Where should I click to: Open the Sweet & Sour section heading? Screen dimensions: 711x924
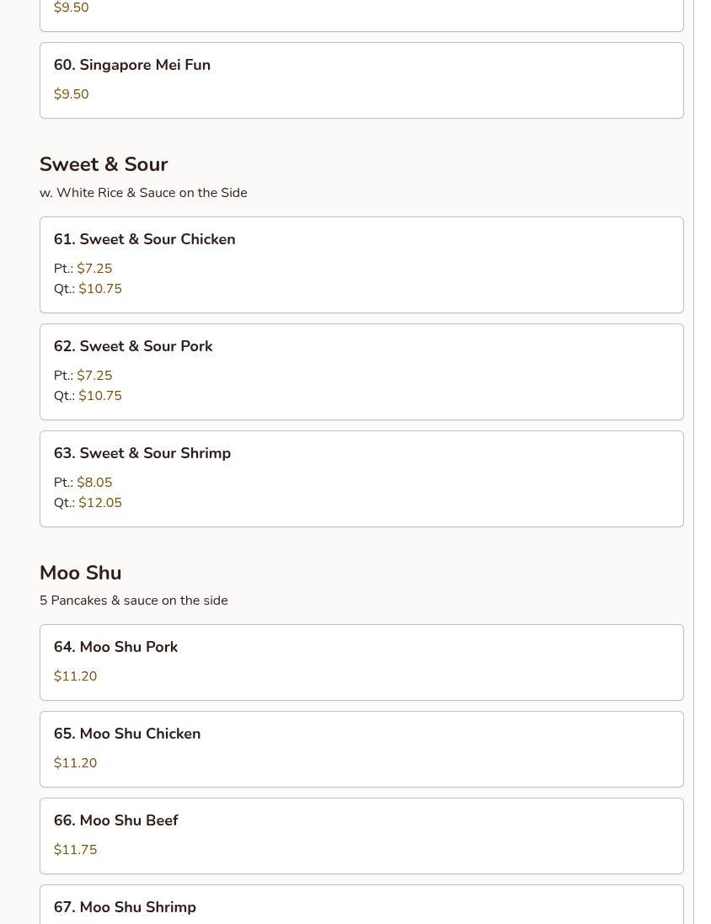tap(104, 163)
